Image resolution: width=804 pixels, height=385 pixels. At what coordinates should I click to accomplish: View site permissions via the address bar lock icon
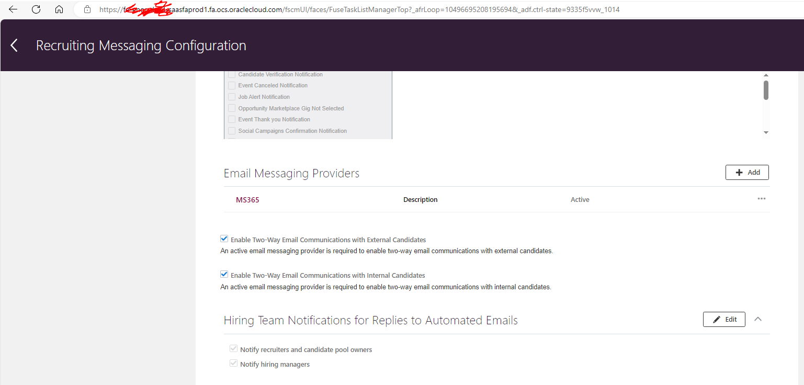coord(87,9)
